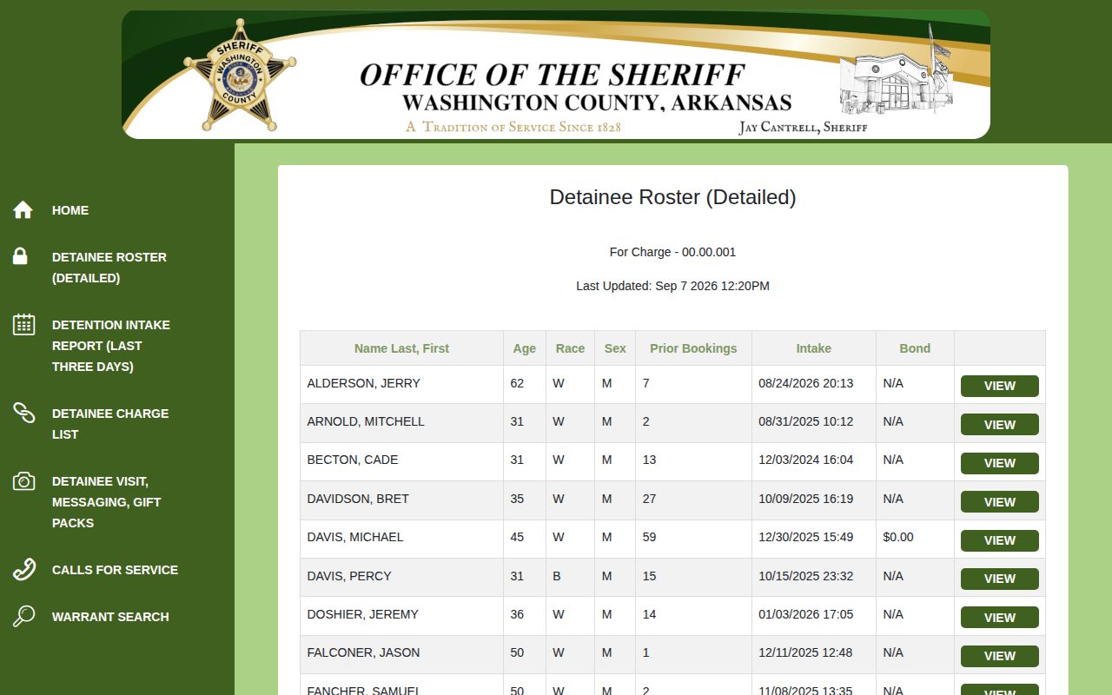The image size is (1112, 695).
Task: Sort by Name Last, First column header
Action: (401, 348)
